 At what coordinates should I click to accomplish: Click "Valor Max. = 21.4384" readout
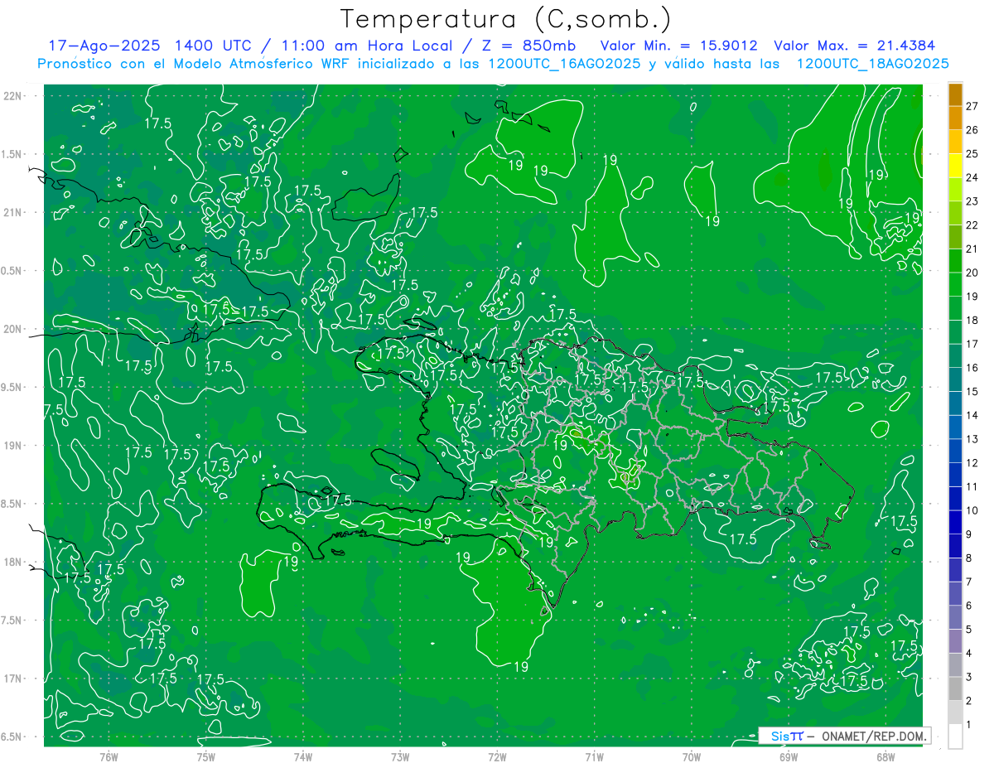pos(855,46)
